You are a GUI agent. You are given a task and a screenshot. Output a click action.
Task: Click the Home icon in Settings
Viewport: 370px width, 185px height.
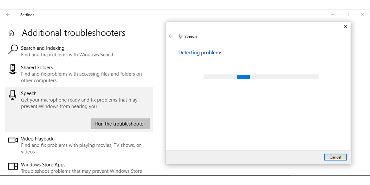tap(11, 33)
